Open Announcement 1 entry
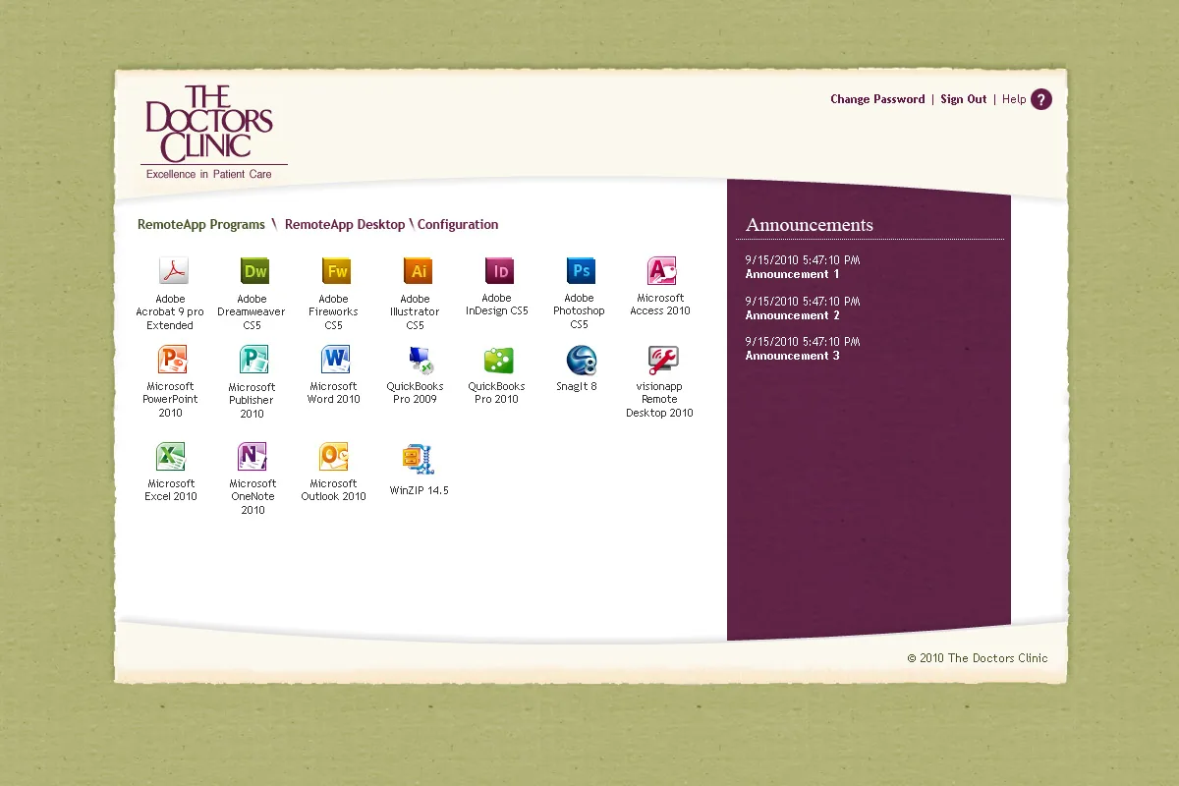1179x786 pixels. [x=793, y=274]
